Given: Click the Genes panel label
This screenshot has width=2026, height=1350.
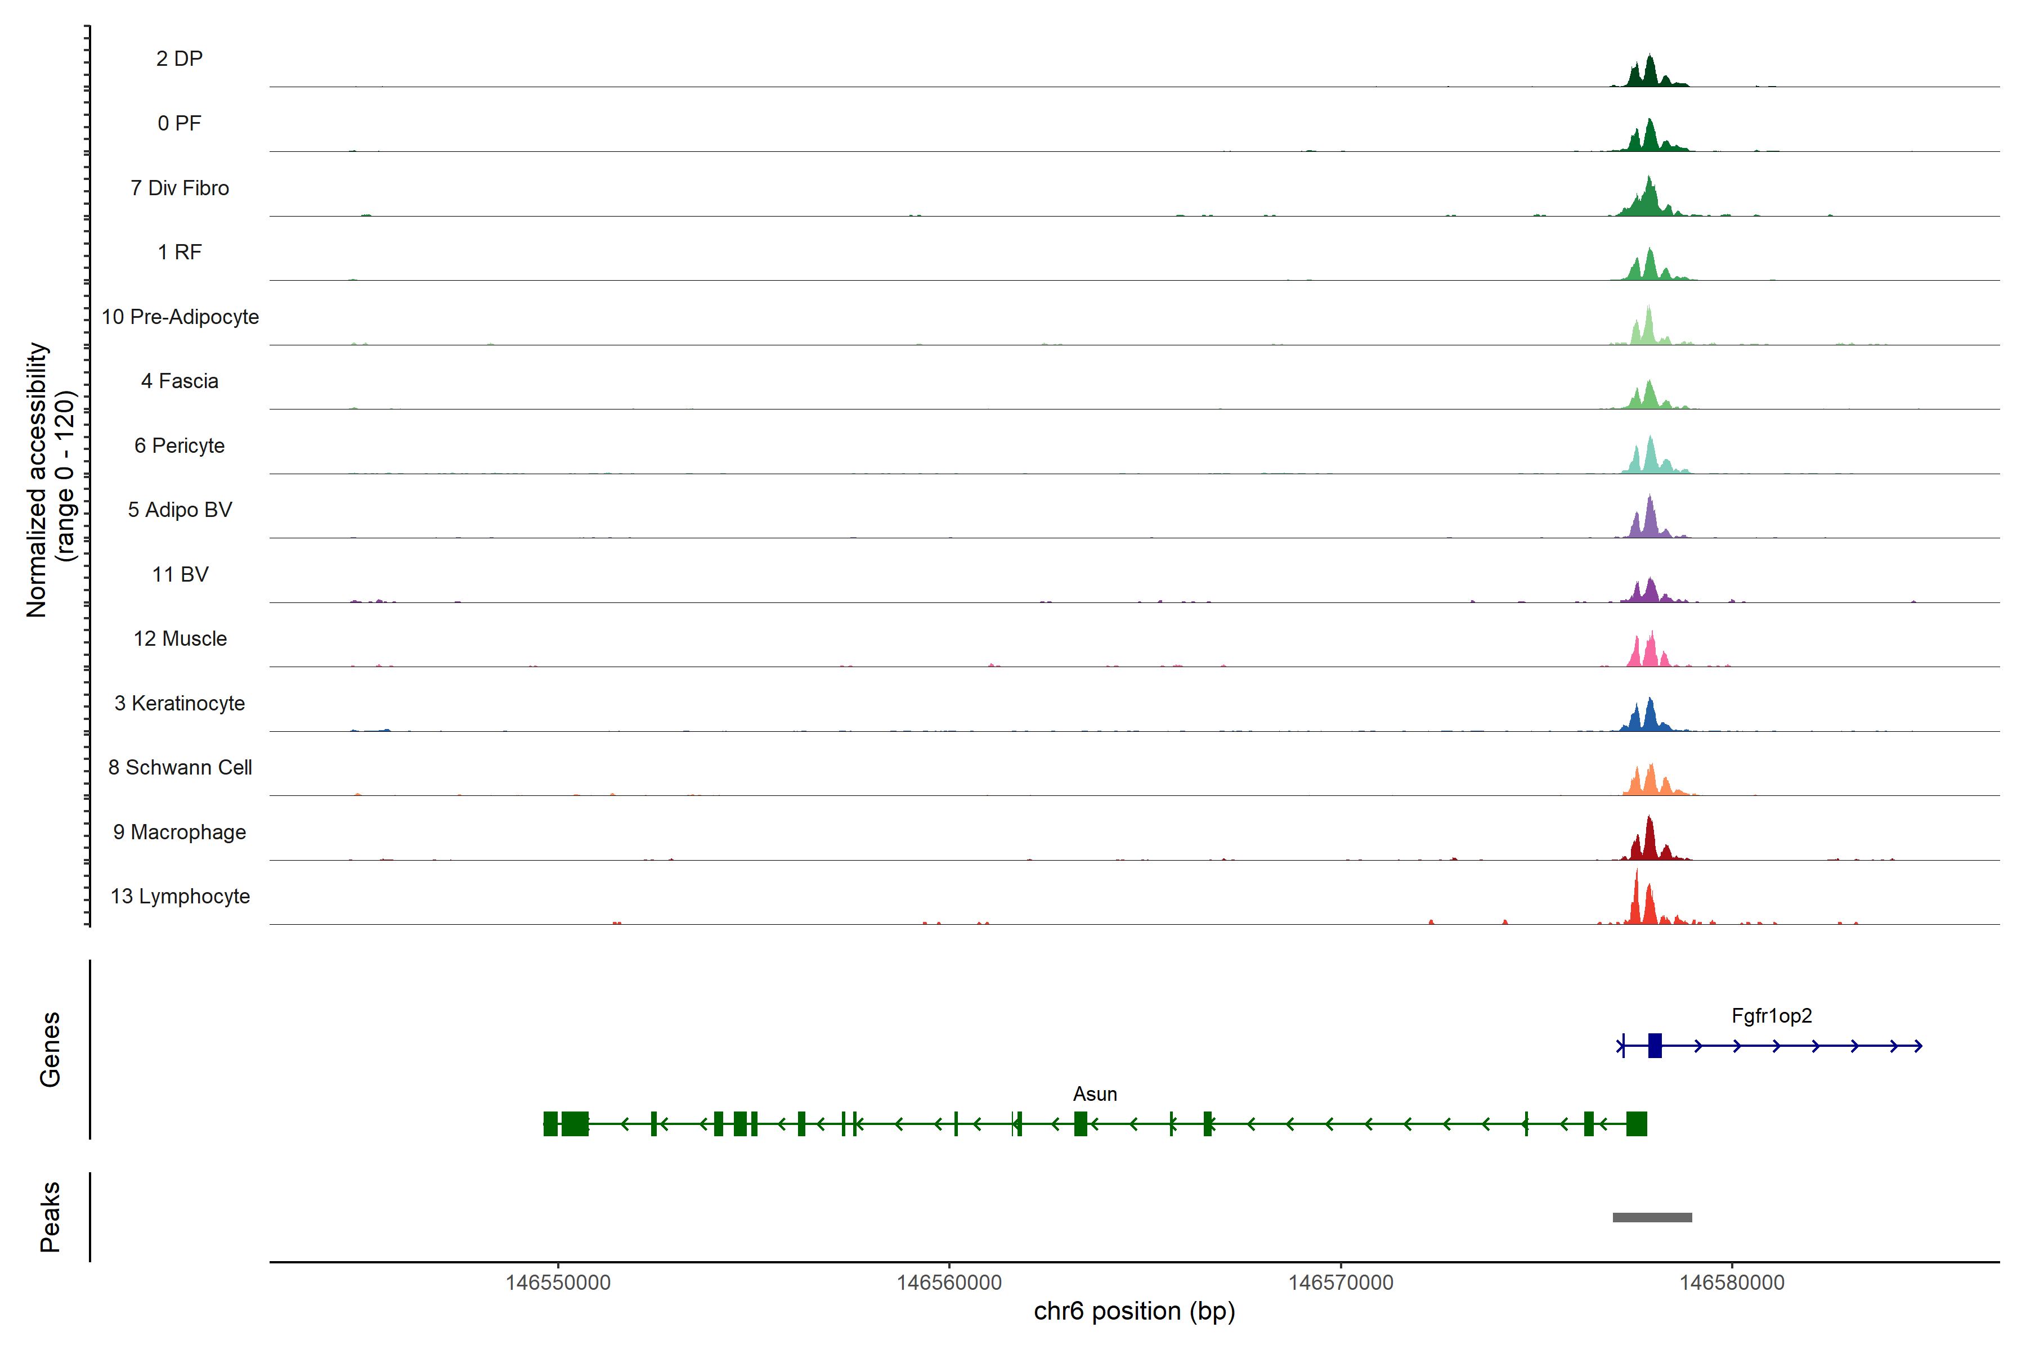Looking at the screenshot, I should click(x=50, y=1050).
